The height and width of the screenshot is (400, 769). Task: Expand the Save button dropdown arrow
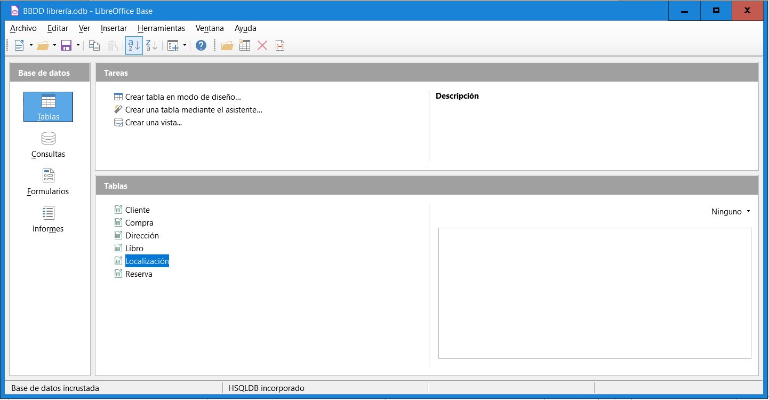pyautogui.click(x=78, y=46)
